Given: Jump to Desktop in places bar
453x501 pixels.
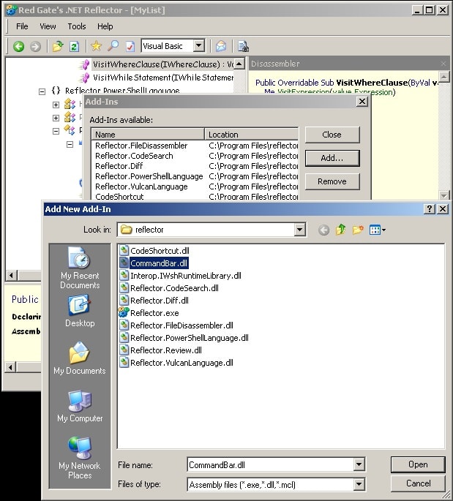Looking at the screenshot, I should point(80,311).
